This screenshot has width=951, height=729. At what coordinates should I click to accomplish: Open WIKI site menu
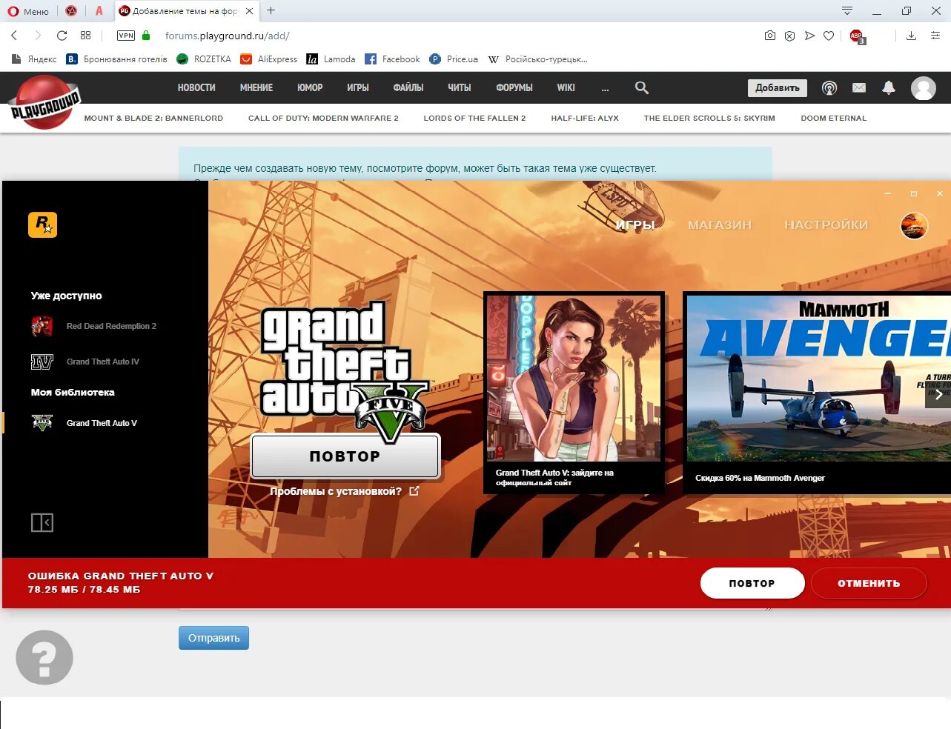(566, 87)
